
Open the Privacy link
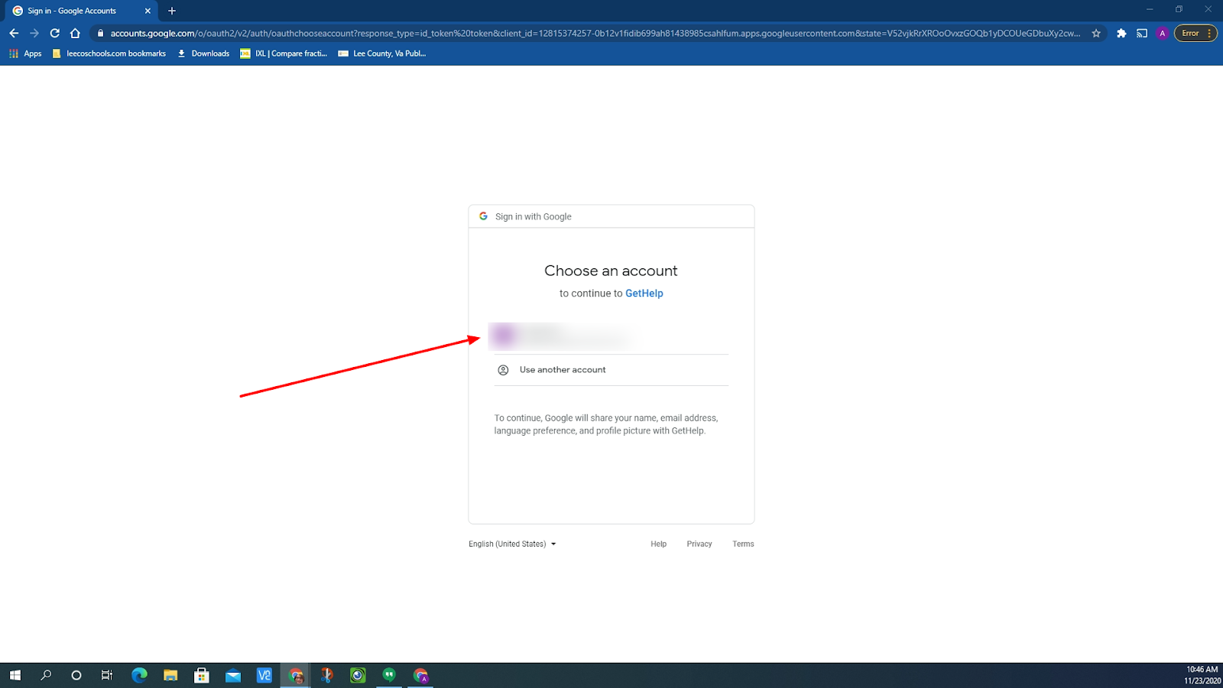tap(699, 544)
